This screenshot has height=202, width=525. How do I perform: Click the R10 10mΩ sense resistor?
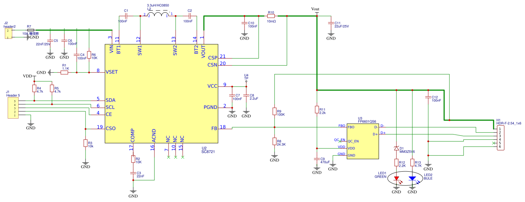point(271,16)
